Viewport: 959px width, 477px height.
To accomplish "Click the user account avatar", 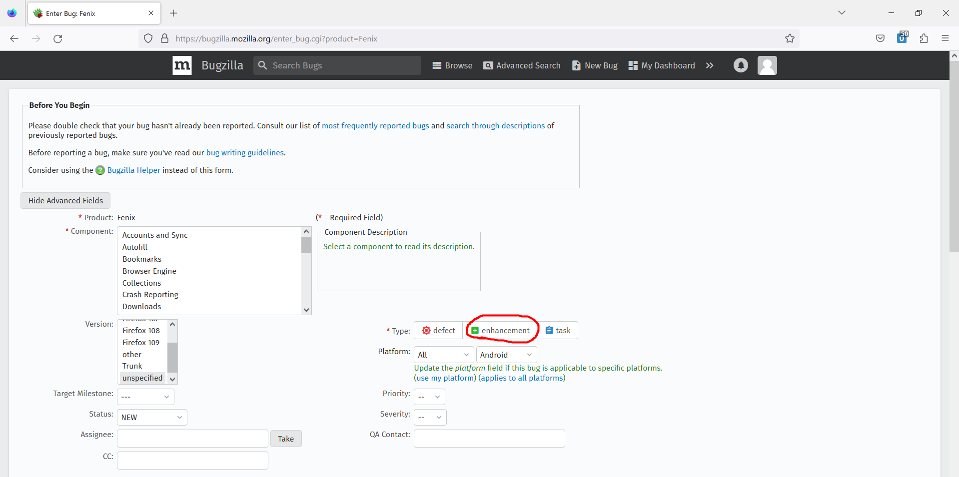I will point(767,65).
